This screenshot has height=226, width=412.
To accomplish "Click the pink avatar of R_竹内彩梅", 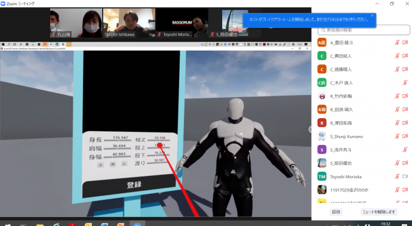I will point(322,96).
